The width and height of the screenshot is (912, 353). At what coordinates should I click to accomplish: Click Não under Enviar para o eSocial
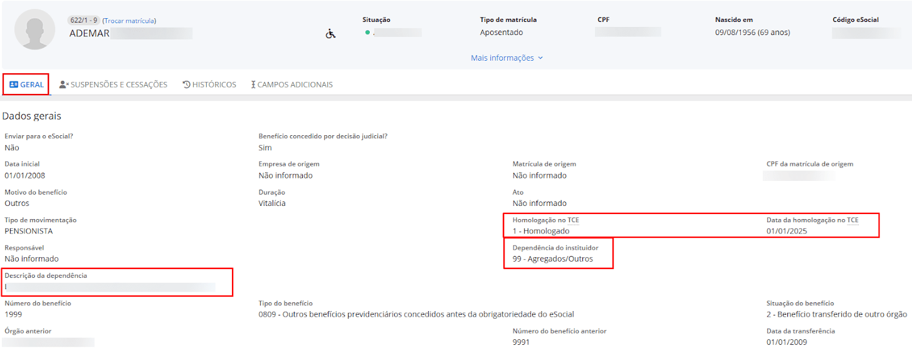(12, 148)
